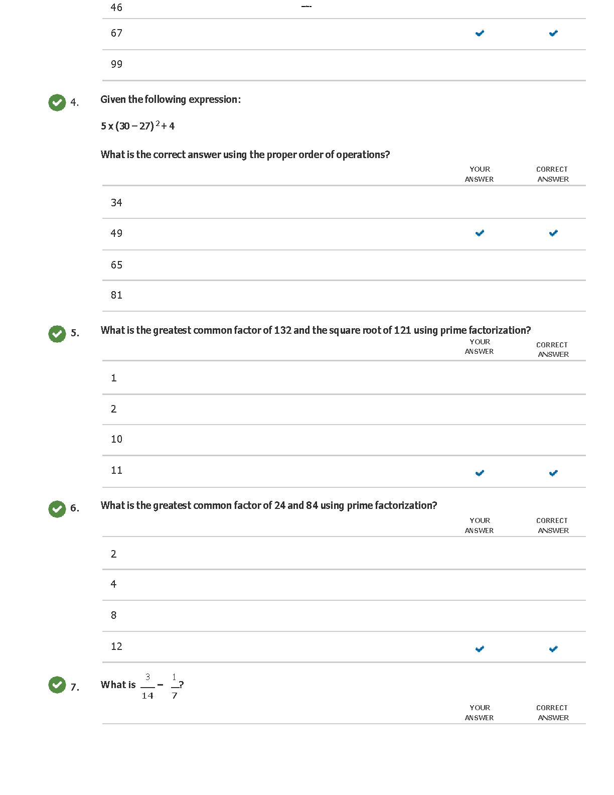
Task: Select answer option 10 in question 5
Action: click(x=116, y=439)
